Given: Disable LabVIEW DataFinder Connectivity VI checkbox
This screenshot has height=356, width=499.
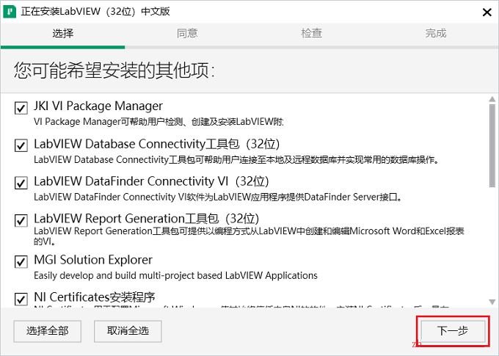Looking at the screenshot, I should click(x=21, y=183).
